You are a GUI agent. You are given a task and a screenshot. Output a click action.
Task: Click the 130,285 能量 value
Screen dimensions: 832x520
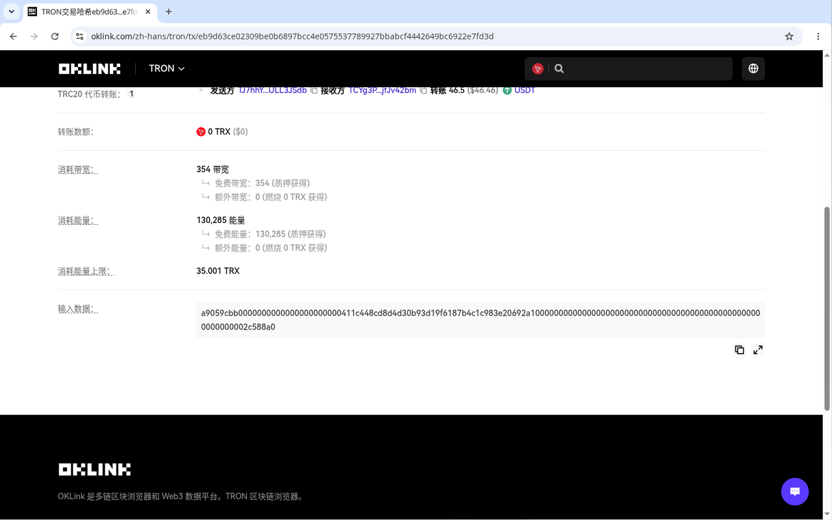(x=220, y=220)
